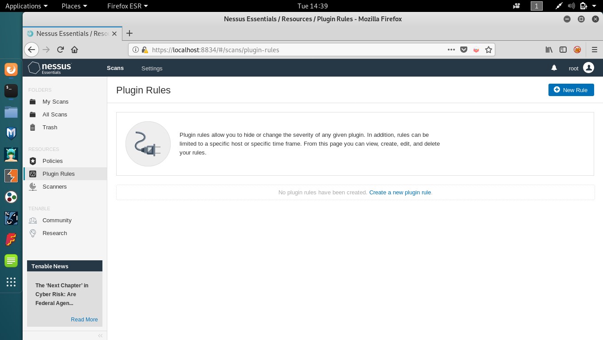Close the Nessus Essentials tab

tap(114, 34)
